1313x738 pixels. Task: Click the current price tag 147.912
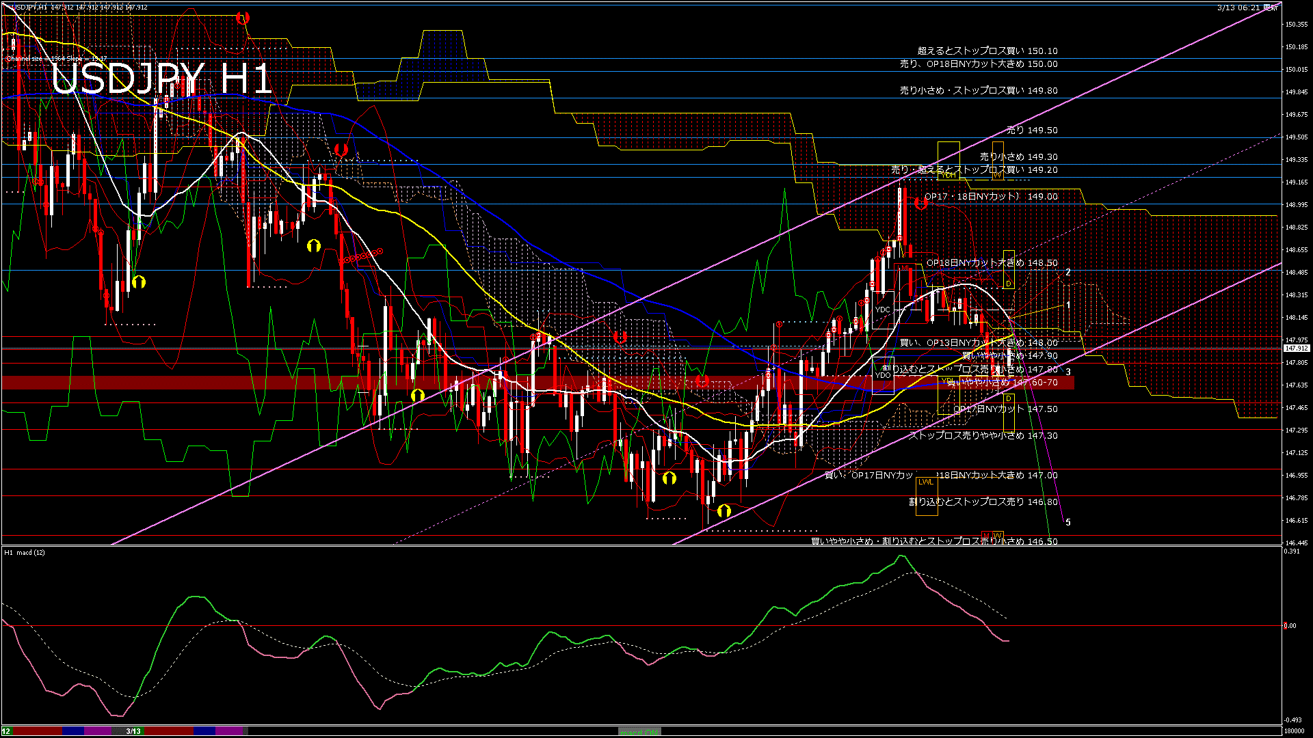tap(1296, 348)
